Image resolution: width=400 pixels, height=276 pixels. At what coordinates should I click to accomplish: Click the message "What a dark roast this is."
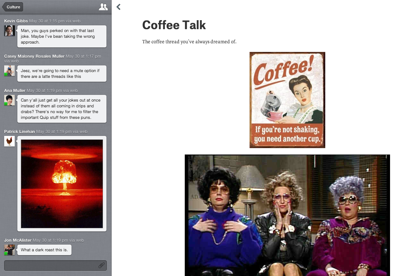click(x=44, y=250)
